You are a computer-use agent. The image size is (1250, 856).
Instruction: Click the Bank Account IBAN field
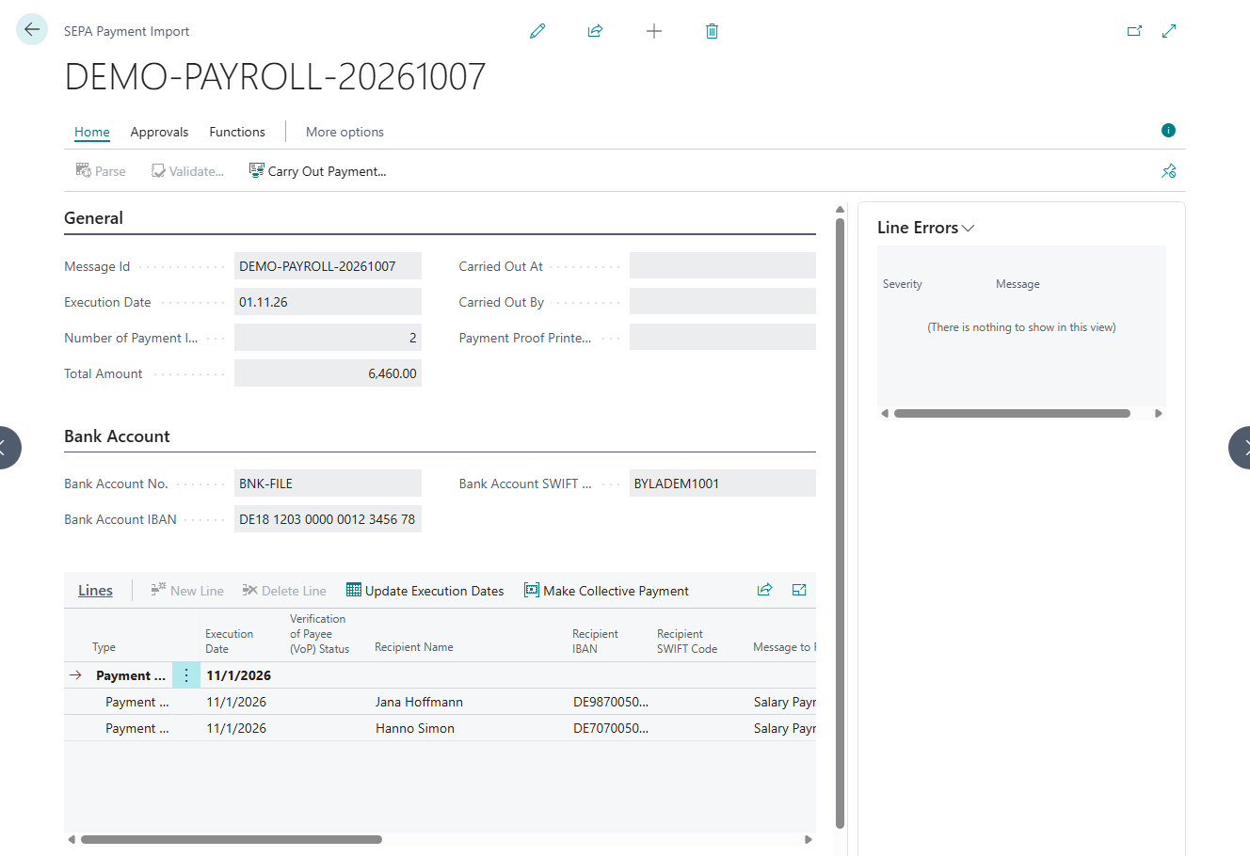click(x=328, y=519)
